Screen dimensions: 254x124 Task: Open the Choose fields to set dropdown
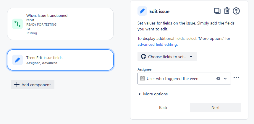(167, 56)
